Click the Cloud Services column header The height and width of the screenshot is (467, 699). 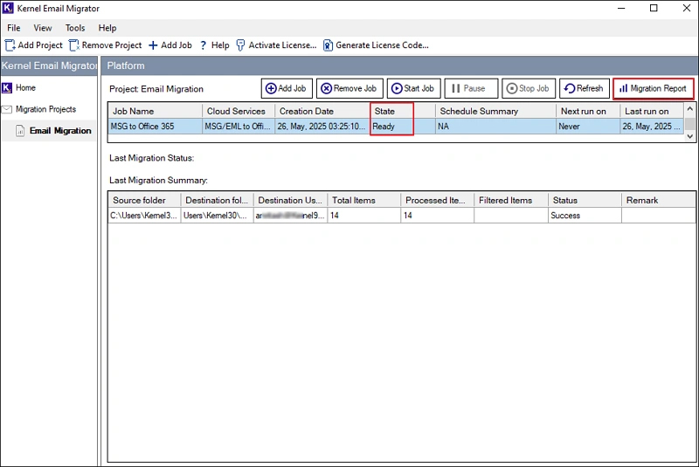tap(239, 112)
